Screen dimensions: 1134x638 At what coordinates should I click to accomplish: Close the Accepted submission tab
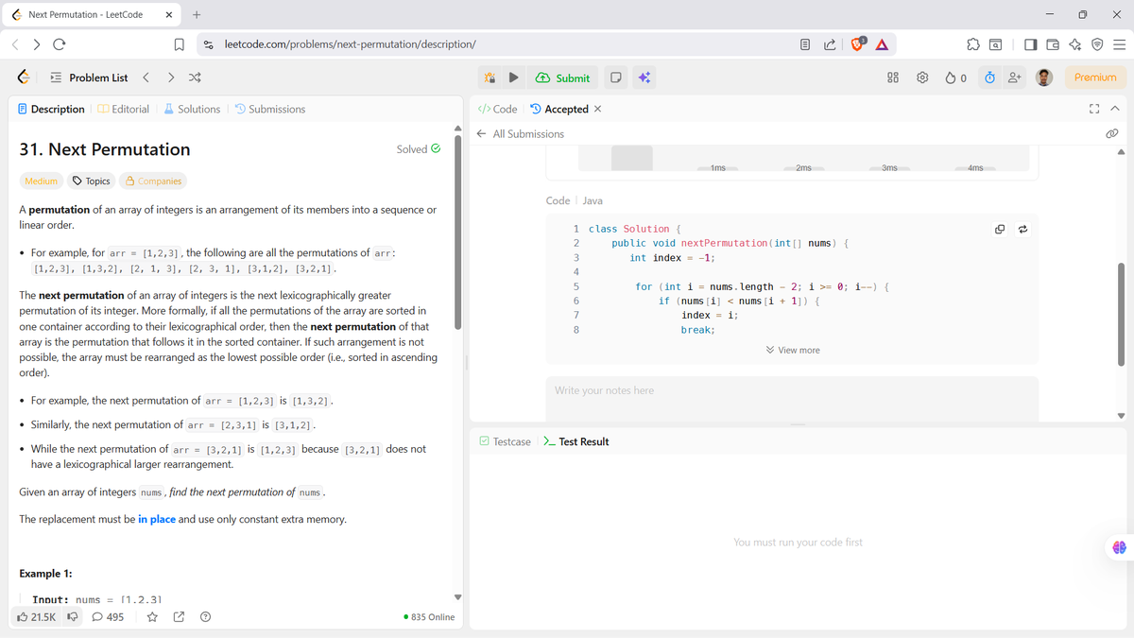597,110
